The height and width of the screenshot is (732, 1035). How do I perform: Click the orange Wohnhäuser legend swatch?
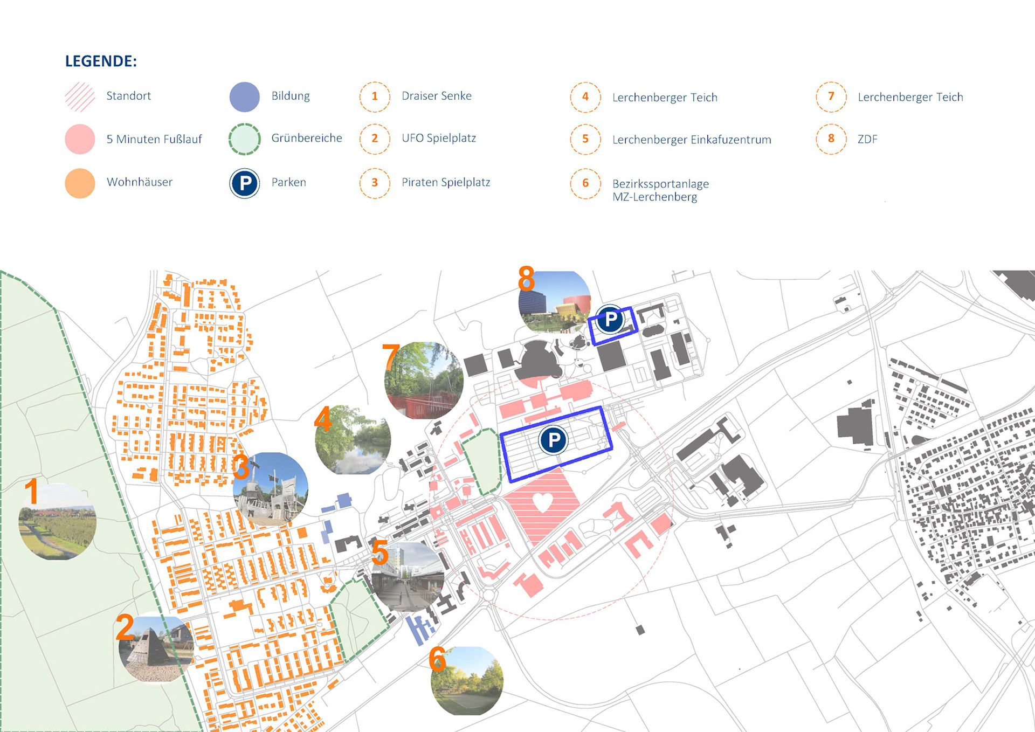click(x=80, y=183)
